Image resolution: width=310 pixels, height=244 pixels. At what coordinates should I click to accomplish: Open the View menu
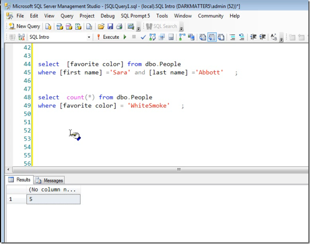49,16
